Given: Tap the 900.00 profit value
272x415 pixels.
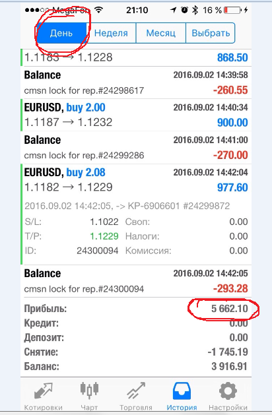Looking at the screenshot, I should click(232, 123).
